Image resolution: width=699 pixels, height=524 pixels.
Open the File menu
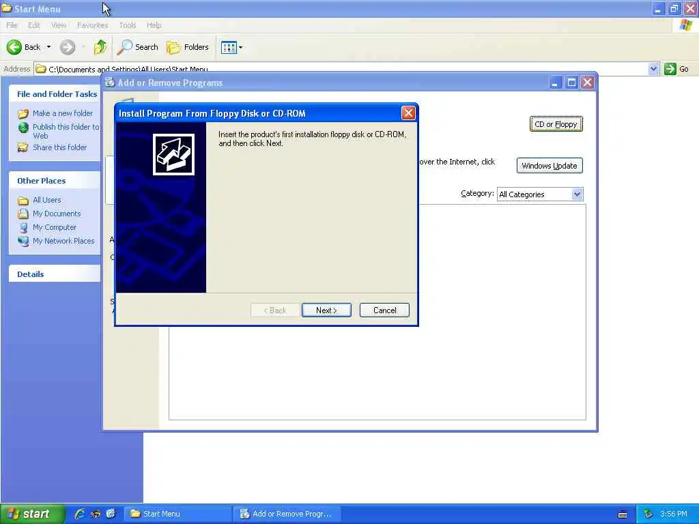[x=12, y=25]
